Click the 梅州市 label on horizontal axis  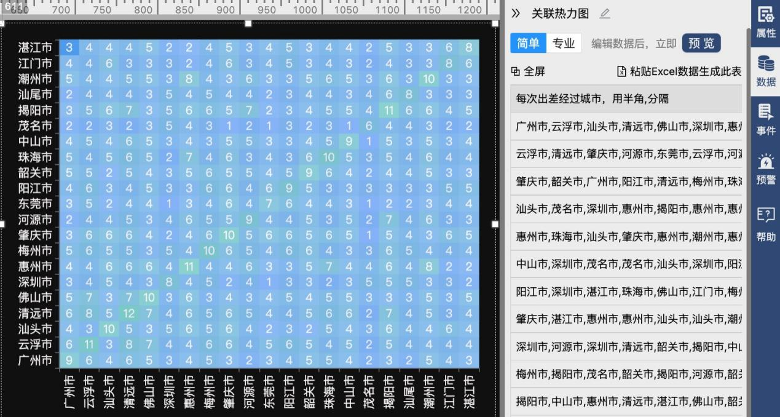(x=209, y=391)
